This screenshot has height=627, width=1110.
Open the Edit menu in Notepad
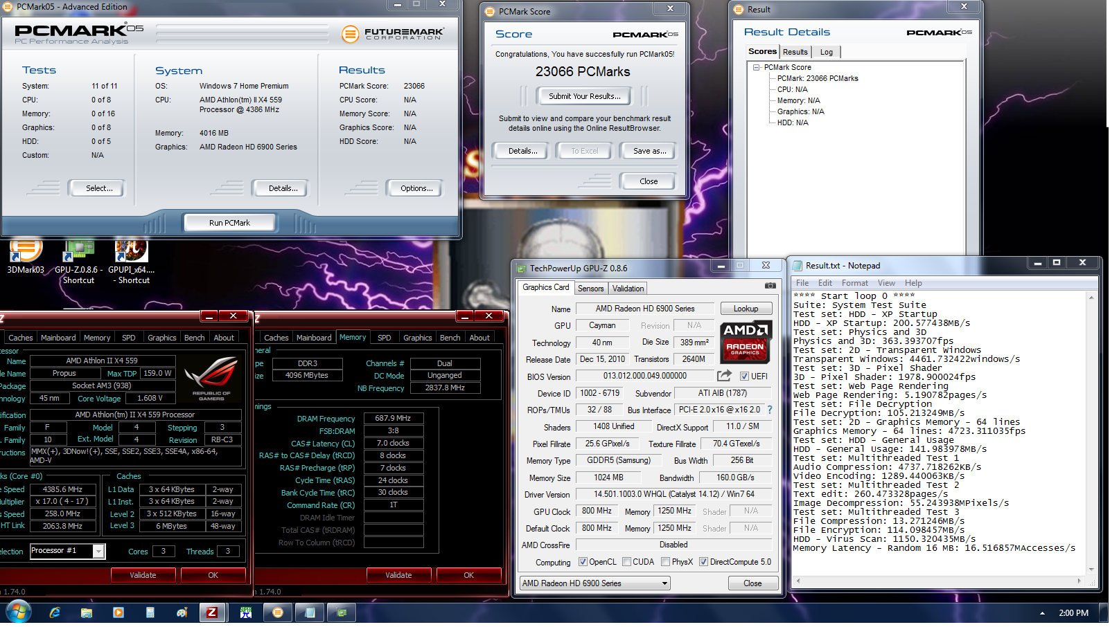(825, 283)
